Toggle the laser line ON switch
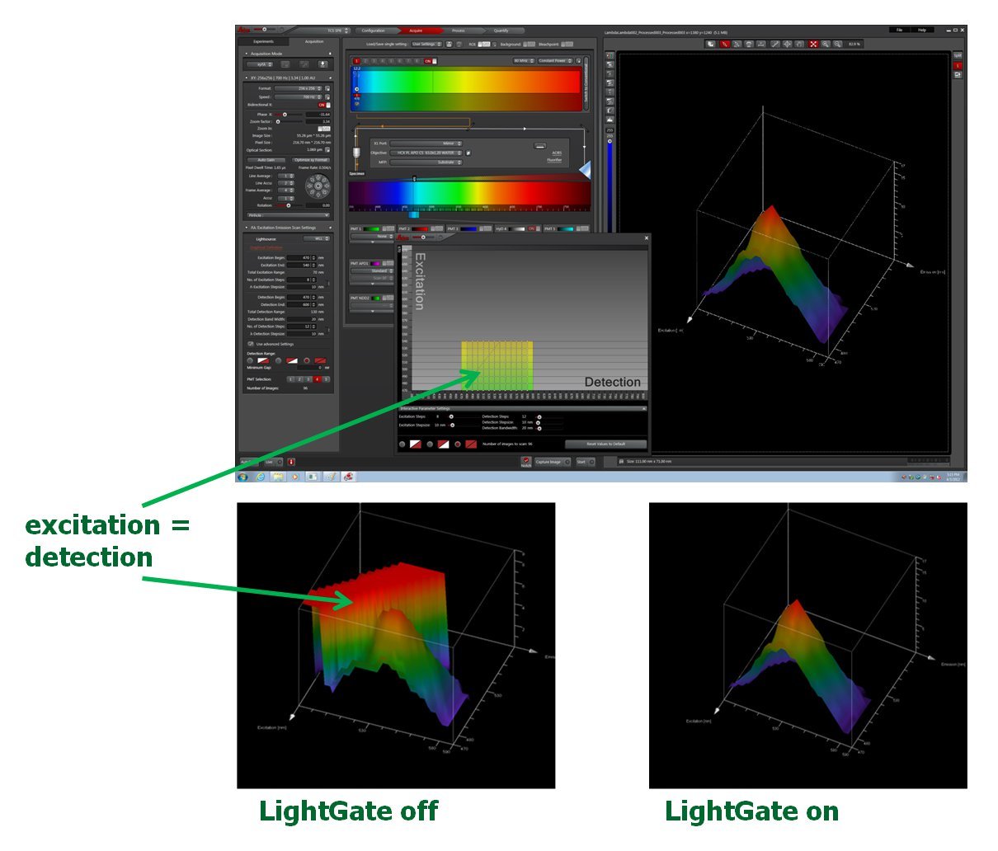Image resolution: width=998 pixels, height=851 pixels. coord(429,60)
